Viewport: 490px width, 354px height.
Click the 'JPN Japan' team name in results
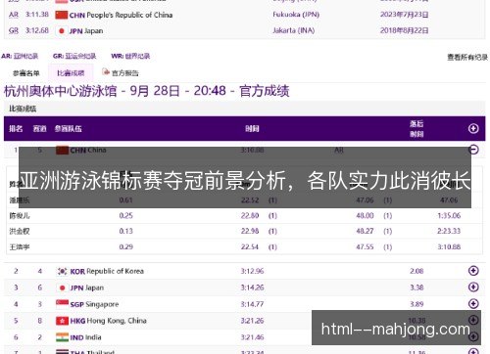87,288
